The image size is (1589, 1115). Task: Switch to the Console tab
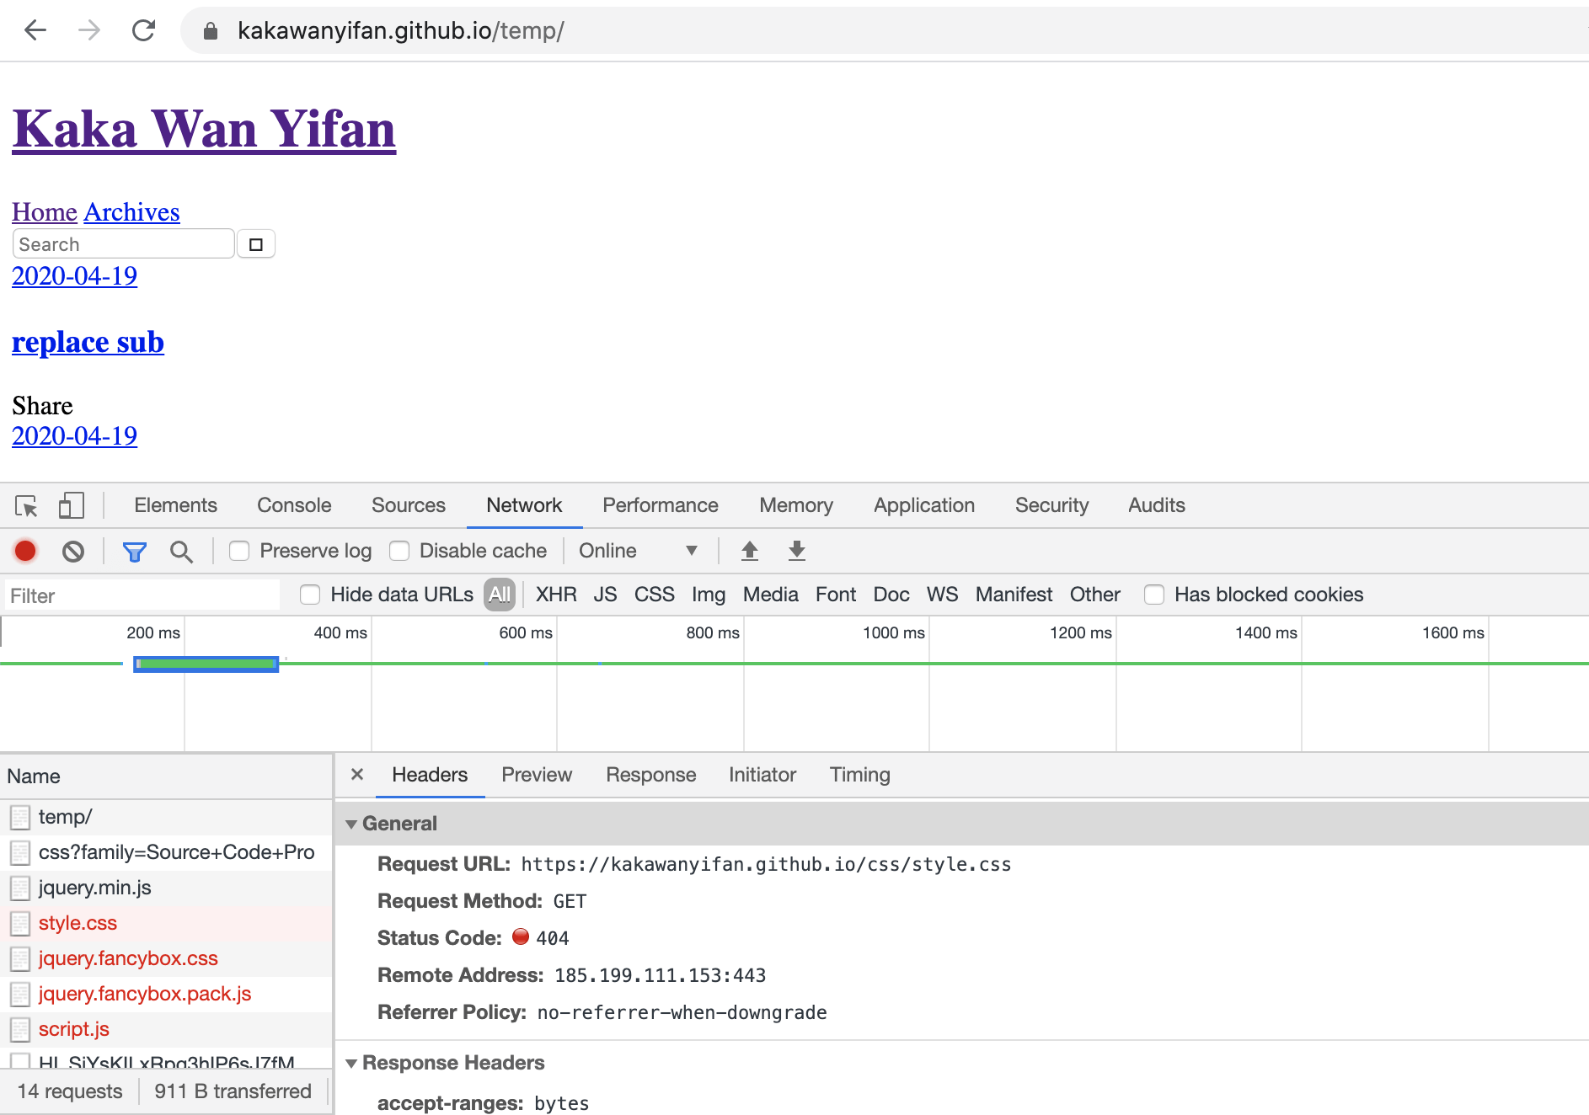point(294,505)
